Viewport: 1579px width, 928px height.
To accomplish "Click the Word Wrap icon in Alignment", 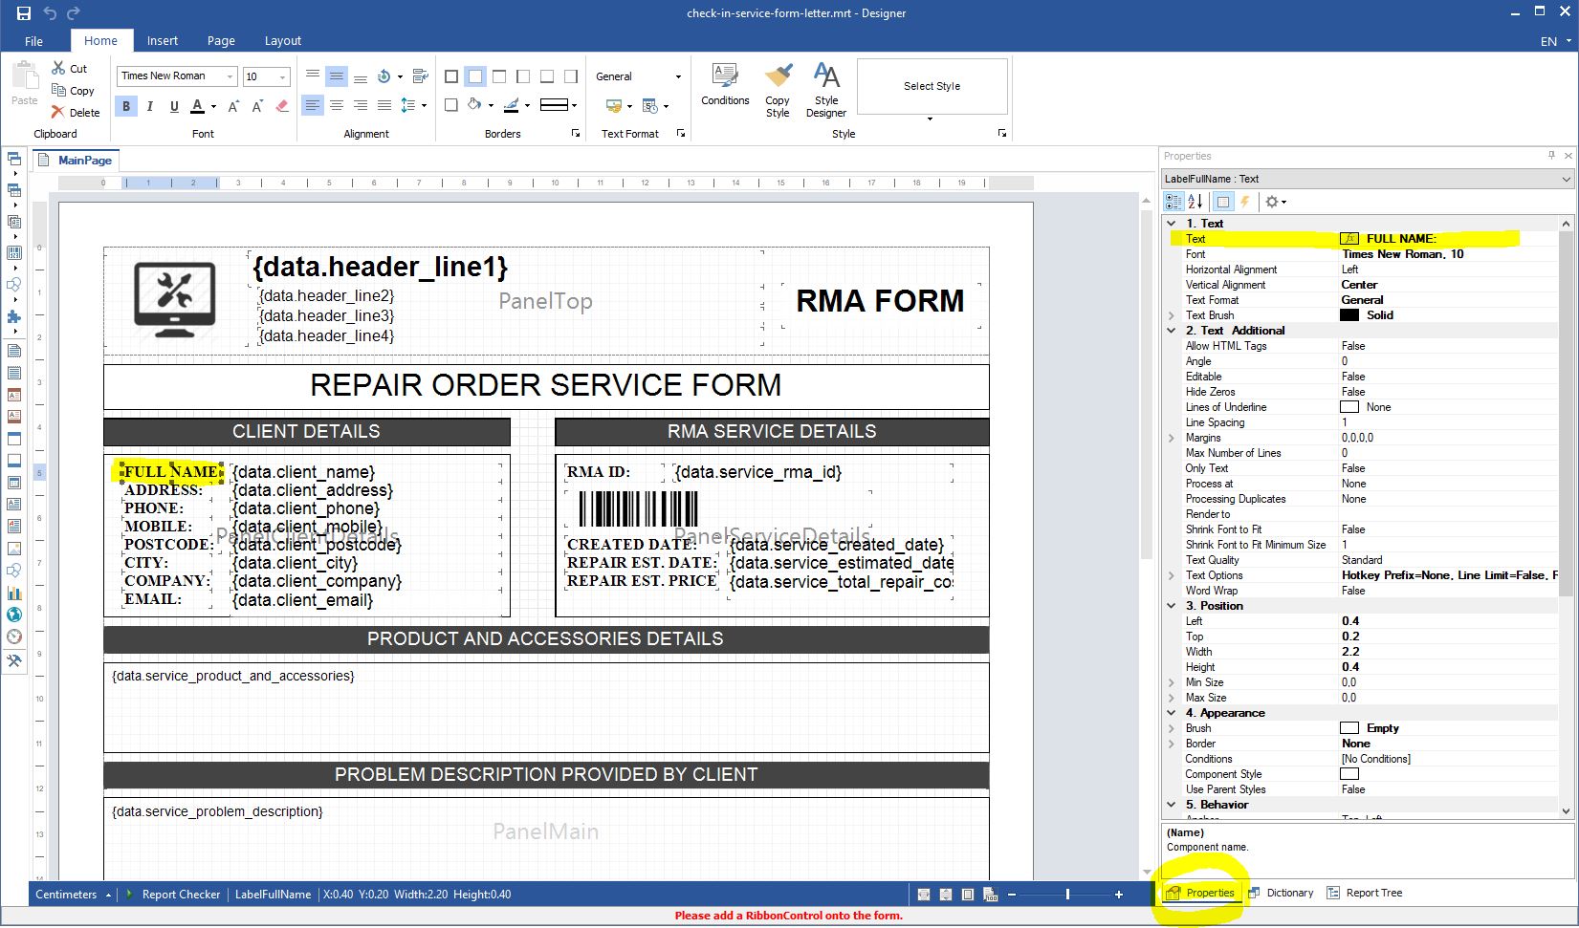I will click(x=420, y=76).
